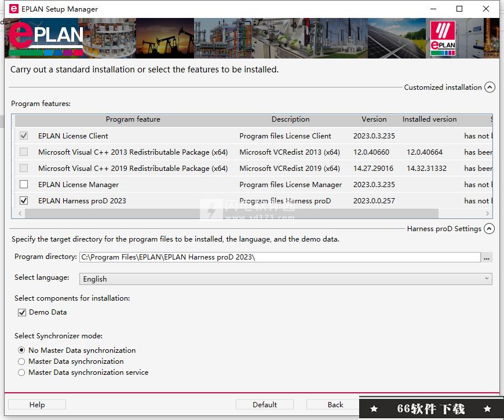Click the Program directory path field
504x420 pixels.
[x=280, y=257]
